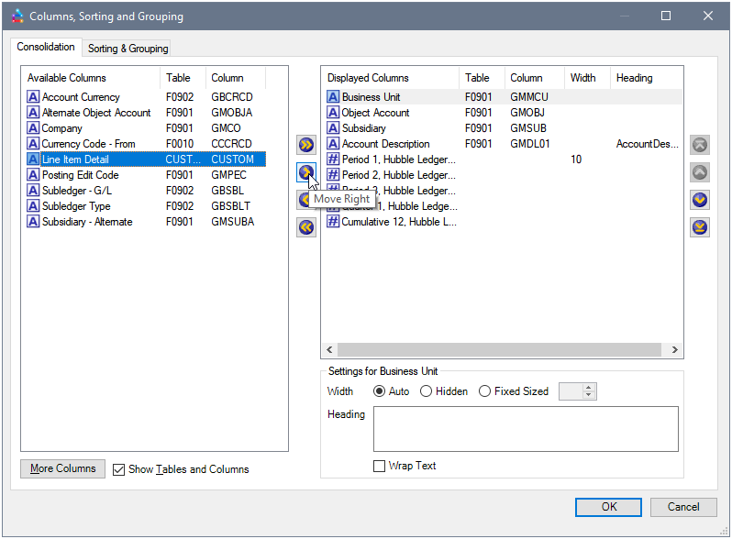This screenshot has width=732, height=539.
Task: Click the Move to Bottom arrow icon
Action: click(x=700, y=227)
